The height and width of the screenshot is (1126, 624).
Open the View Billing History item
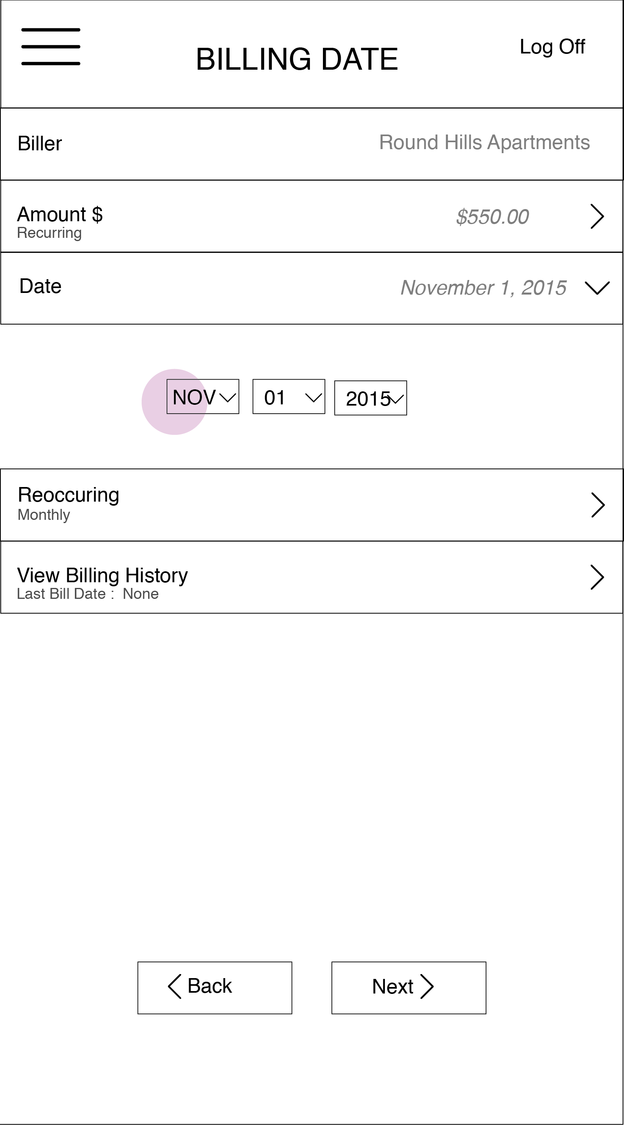pyautogui.click(x=102, y=582)
